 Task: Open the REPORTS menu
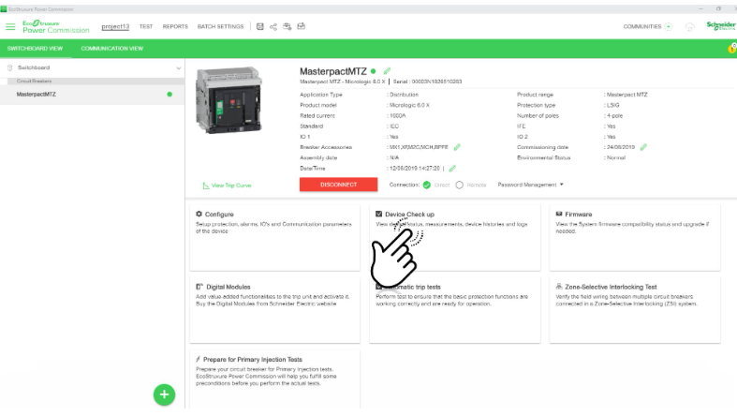[175, 27]
